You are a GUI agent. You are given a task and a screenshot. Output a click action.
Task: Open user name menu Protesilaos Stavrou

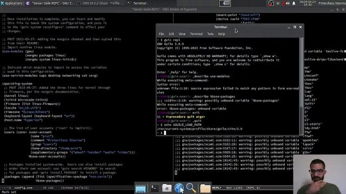pyautogui.click(x=332, y=3)
